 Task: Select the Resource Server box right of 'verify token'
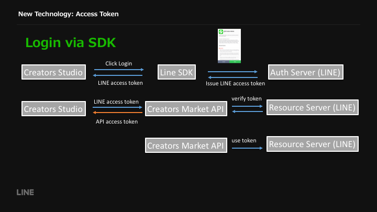[313, 108]
